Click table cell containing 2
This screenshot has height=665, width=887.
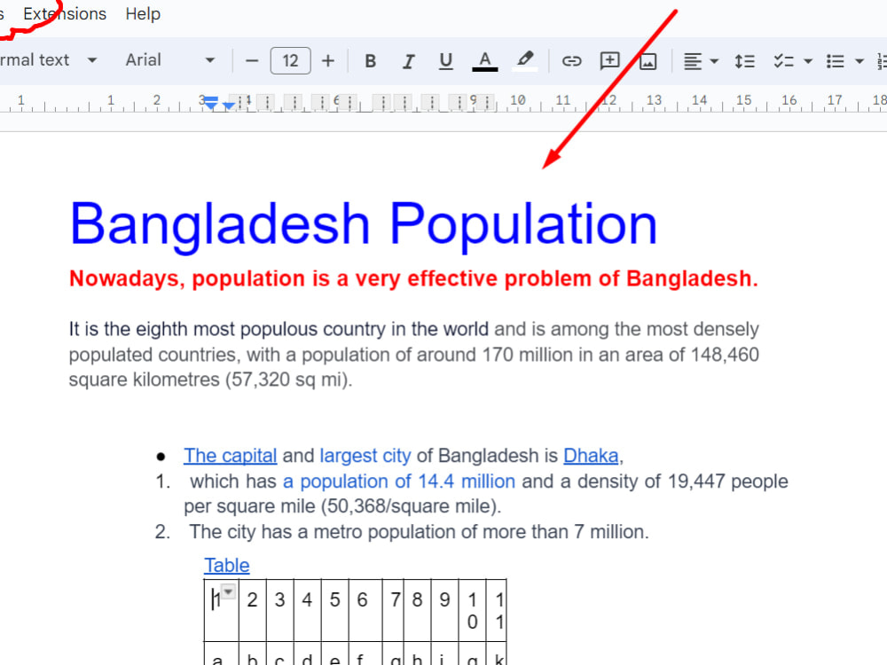click(252, 610)
